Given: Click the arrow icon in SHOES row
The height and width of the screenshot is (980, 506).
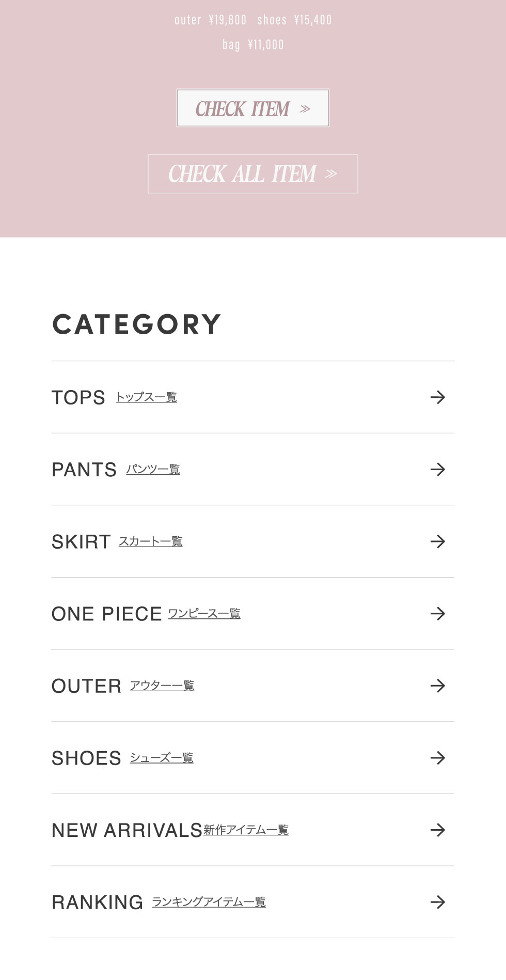Looking at the screenshot, I should (437, 758).
